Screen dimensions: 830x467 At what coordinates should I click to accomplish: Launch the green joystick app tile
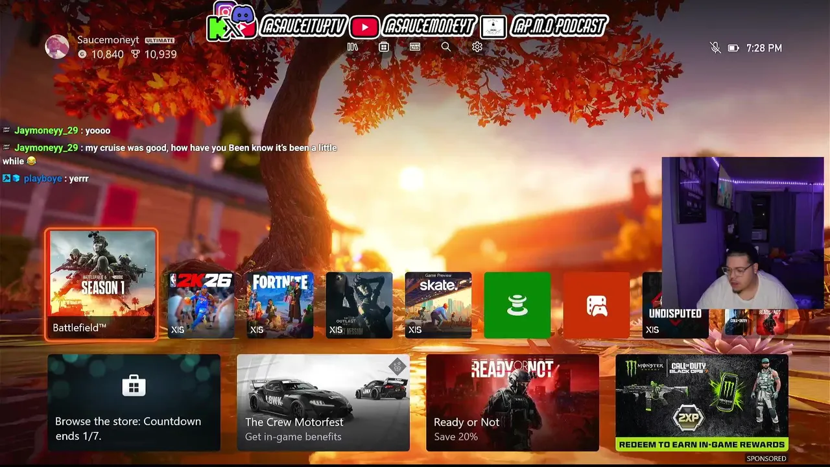(517, 305)
